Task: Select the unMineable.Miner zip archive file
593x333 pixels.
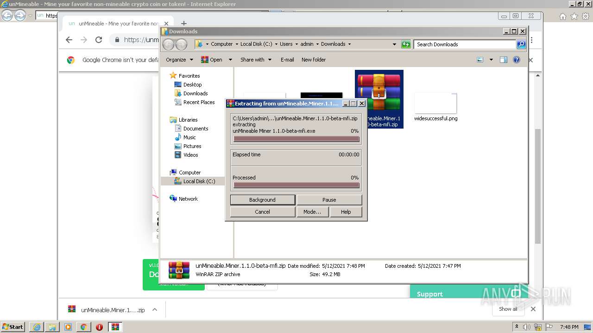Action: pos(379,99)
